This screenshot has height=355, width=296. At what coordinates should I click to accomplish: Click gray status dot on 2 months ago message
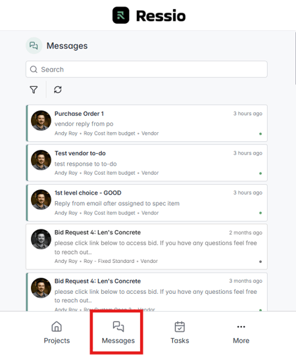tap(260, 262)
